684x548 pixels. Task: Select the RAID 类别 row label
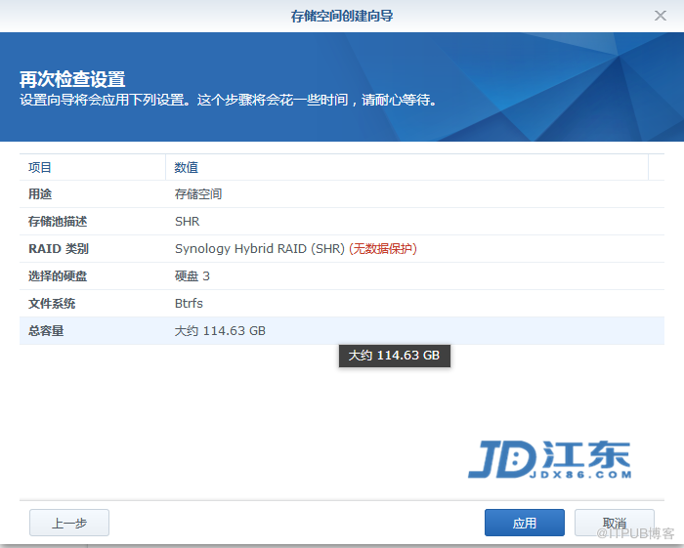click(x=59, y=249)
